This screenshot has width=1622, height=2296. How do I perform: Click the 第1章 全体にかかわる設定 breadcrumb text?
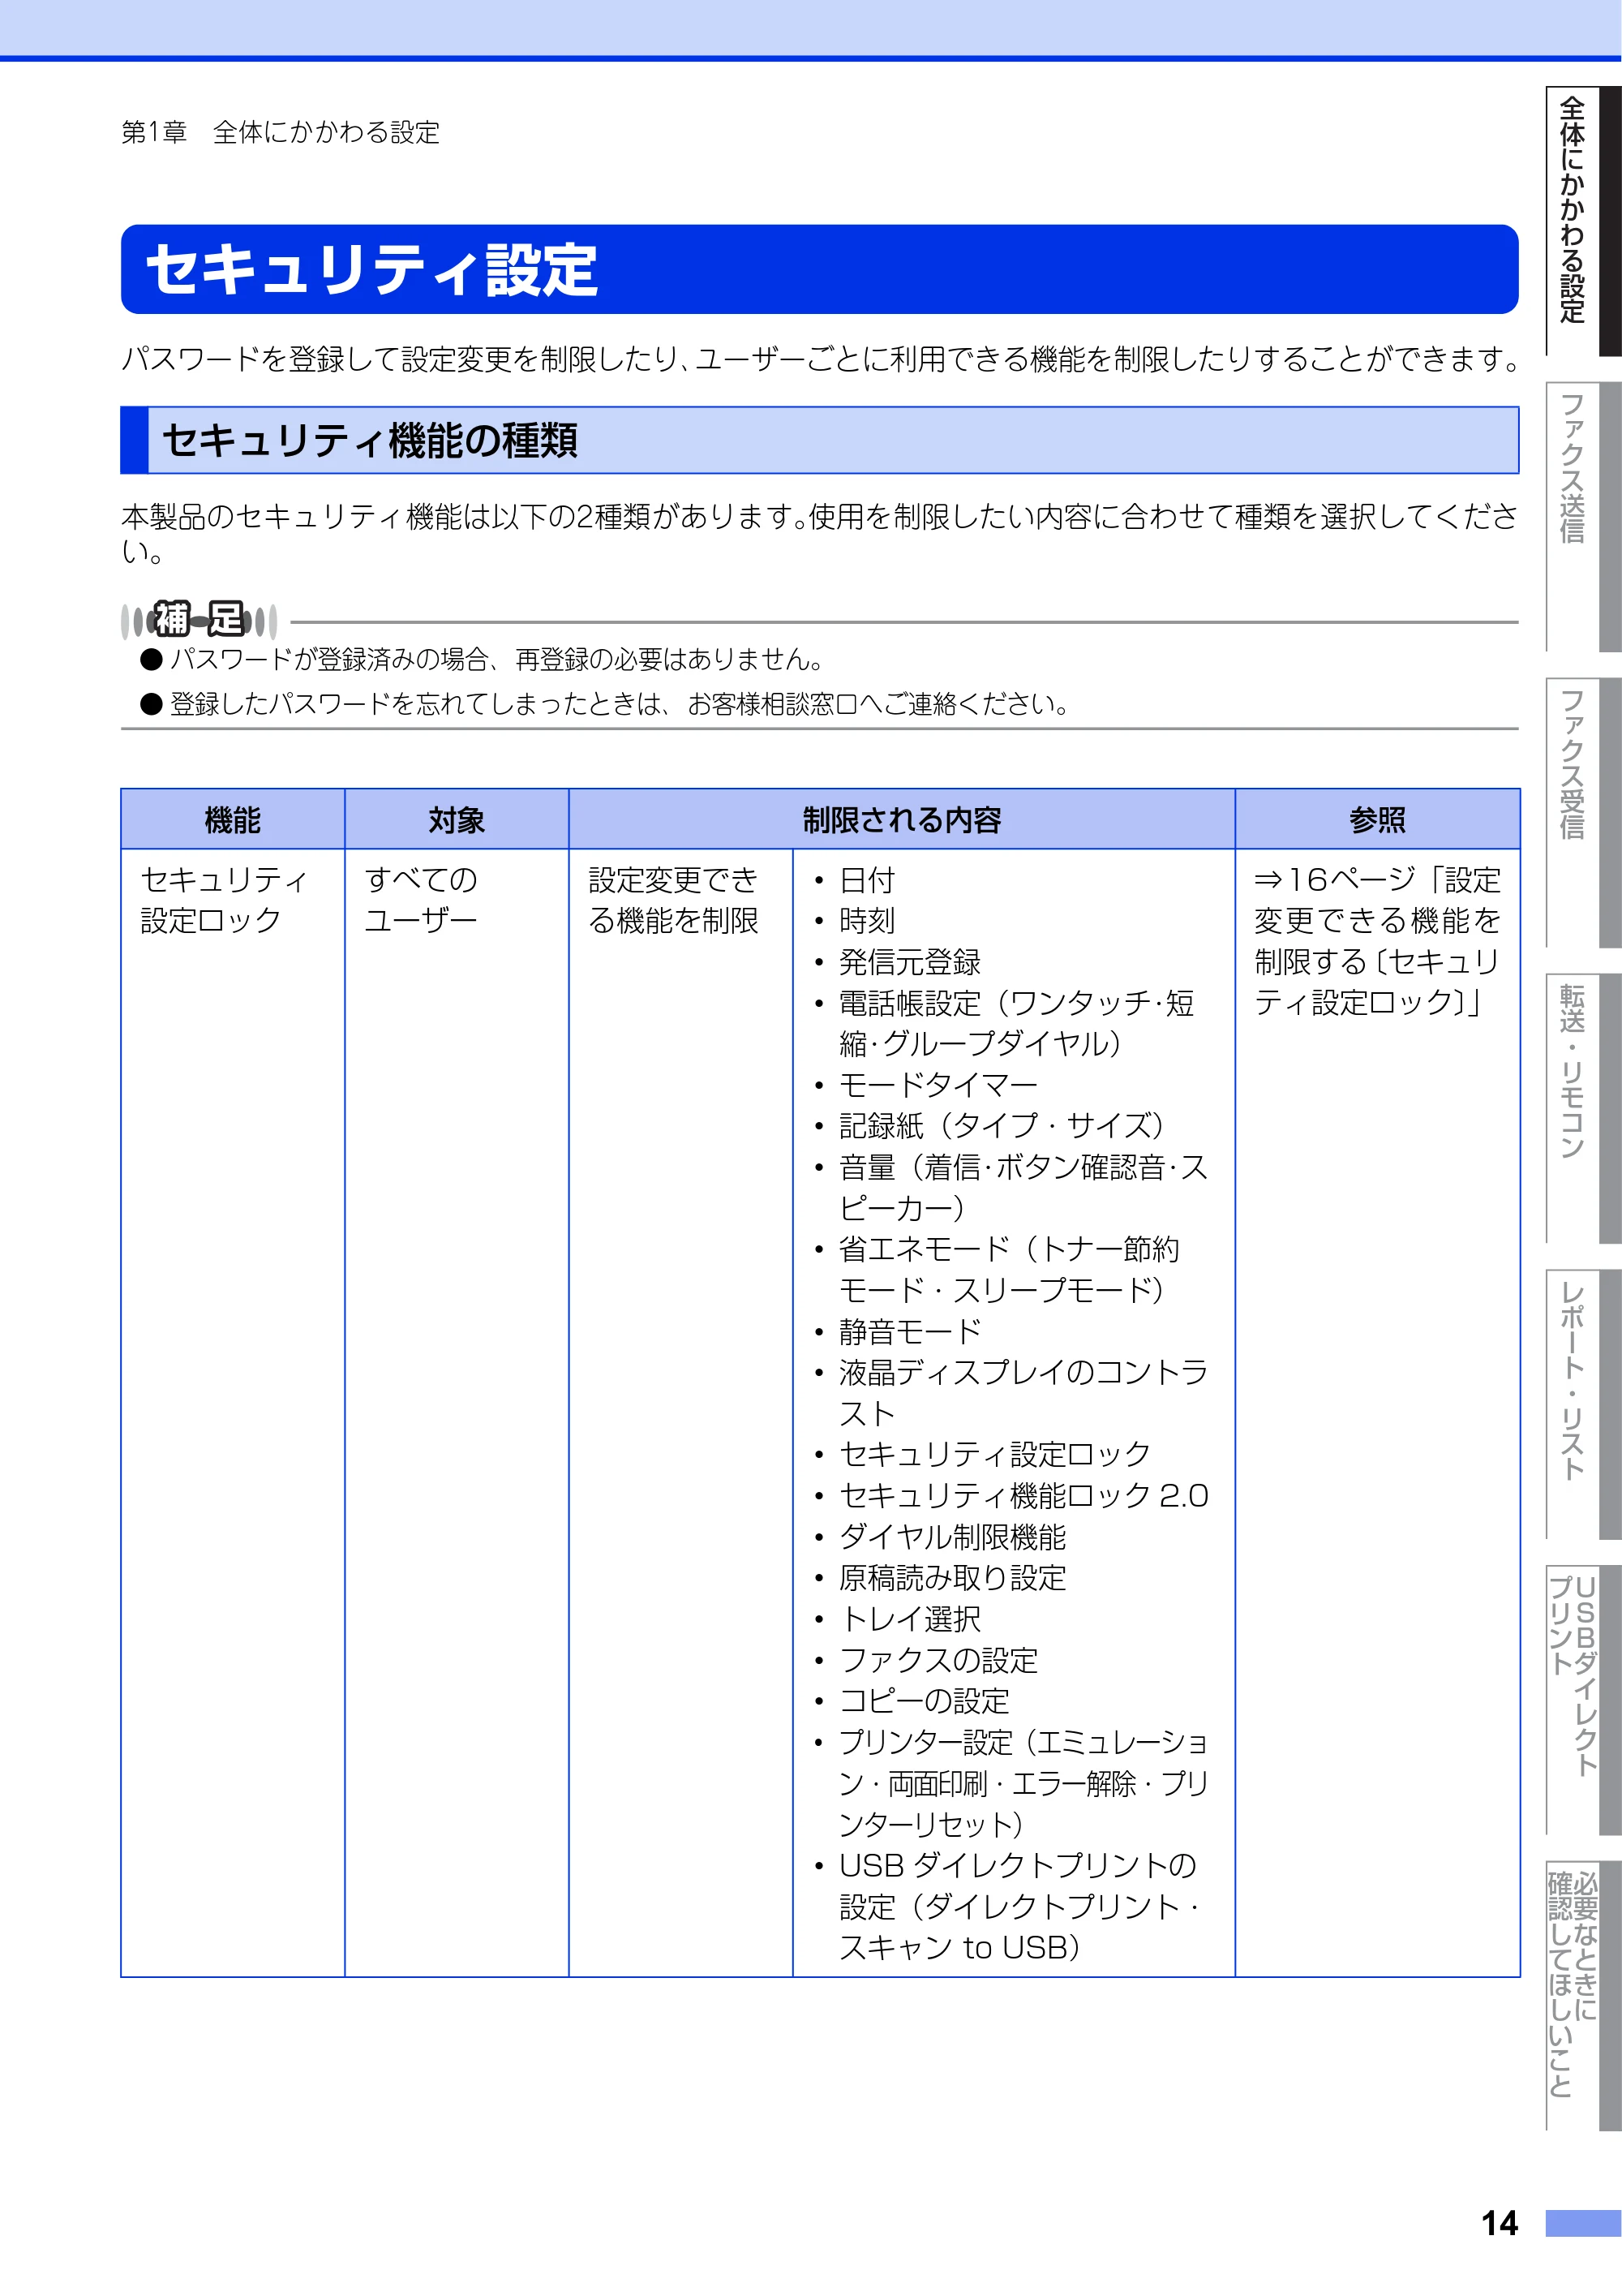tap(281, 132)
